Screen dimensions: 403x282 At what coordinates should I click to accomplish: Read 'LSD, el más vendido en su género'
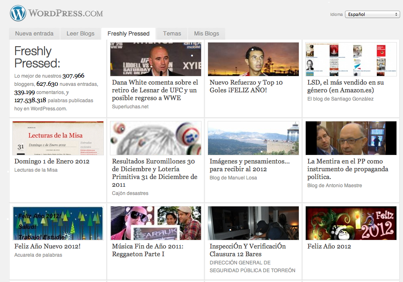click(345, 86)
